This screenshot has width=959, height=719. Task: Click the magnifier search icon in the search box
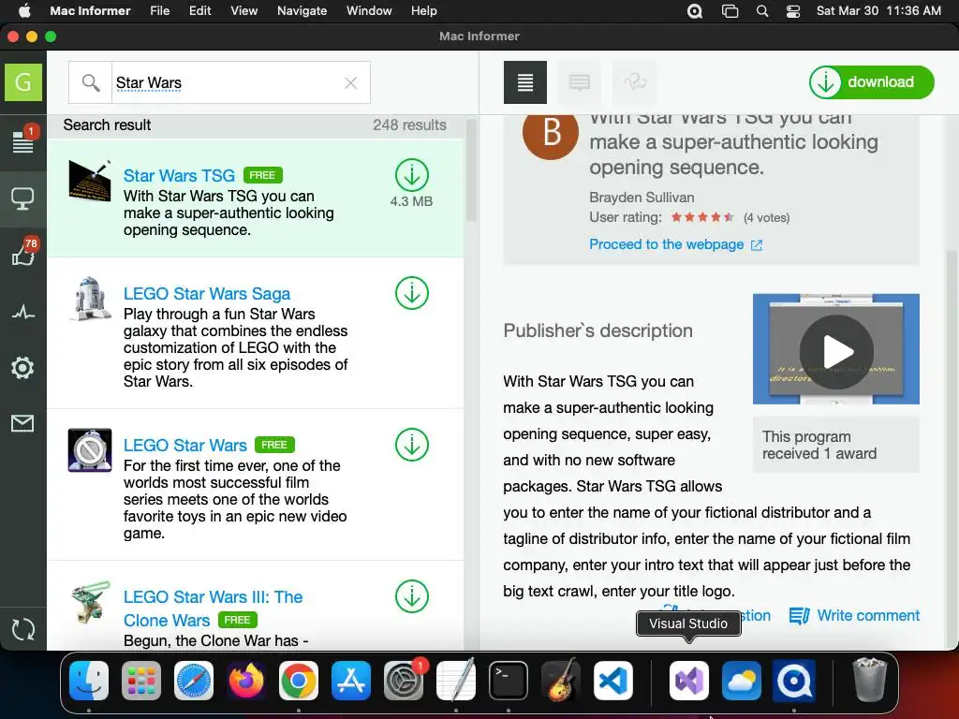[91, 82]
